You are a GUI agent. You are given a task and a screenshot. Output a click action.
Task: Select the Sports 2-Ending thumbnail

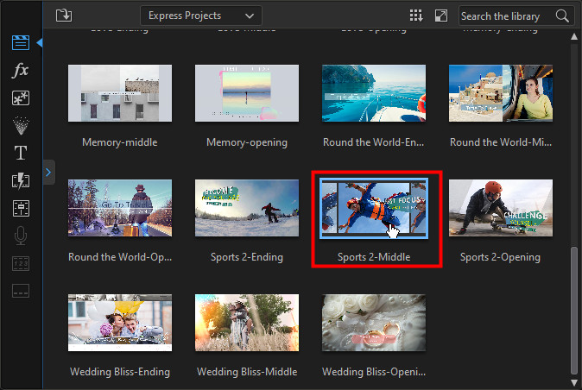tap(247, 208)
